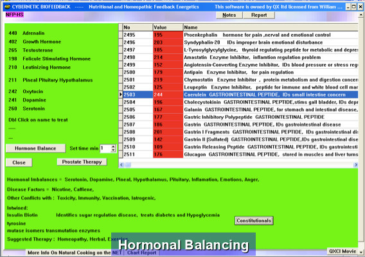
Task: Open the Notes button
Action: click(229, 15)
